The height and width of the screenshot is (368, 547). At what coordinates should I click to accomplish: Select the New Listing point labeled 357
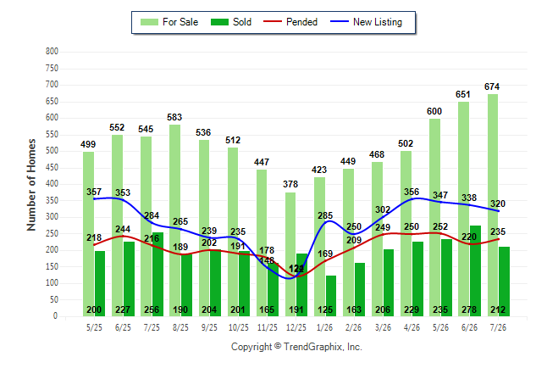click(94, 199)
